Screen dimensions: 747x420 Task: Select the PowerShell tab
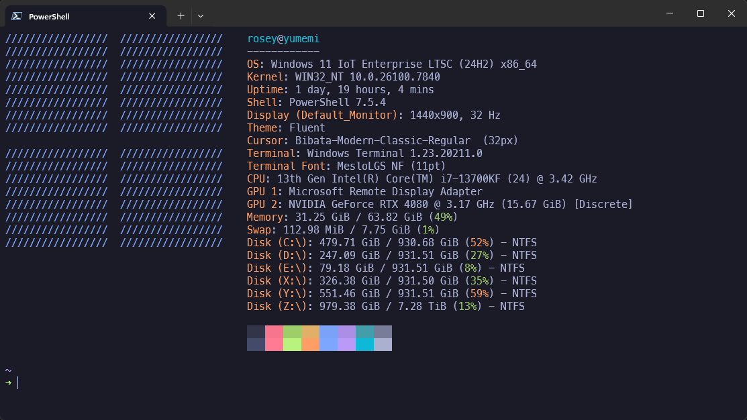[86, 16]
